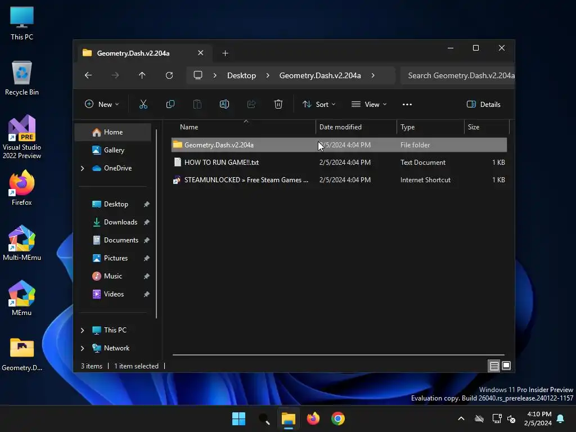Open notification bell in taskbar

(561, 418)
